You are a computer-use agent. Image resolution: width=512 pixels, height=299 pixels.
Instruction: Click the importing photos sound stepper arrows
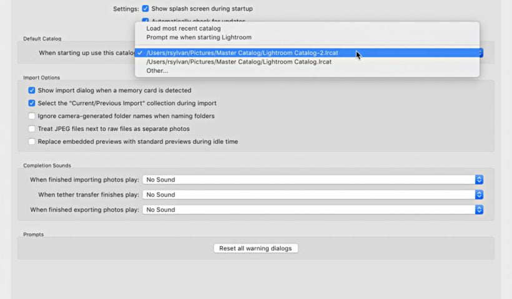479,179
